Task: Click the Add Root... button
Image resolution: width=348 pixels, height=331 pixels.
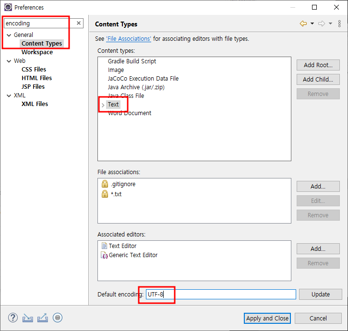Action: point(318,65)
